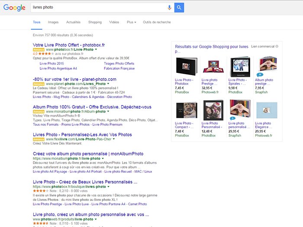
Task: Open Votre Livre Photo Offert photobox.fr ad
Action: pyautogui.click(x=69, y=45)
